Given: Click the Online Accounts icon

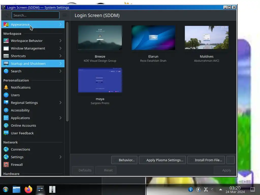Looking at the screenshot, I should click(x=6, y=125).
